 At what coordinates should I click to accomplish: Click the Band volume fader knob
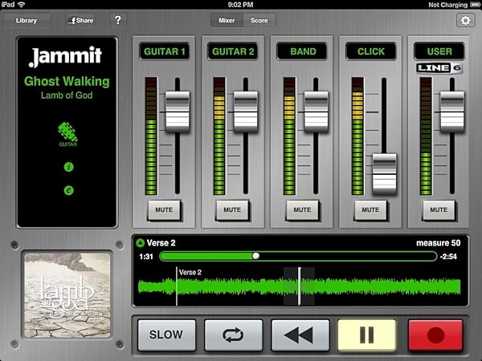(x=316, y=112)
